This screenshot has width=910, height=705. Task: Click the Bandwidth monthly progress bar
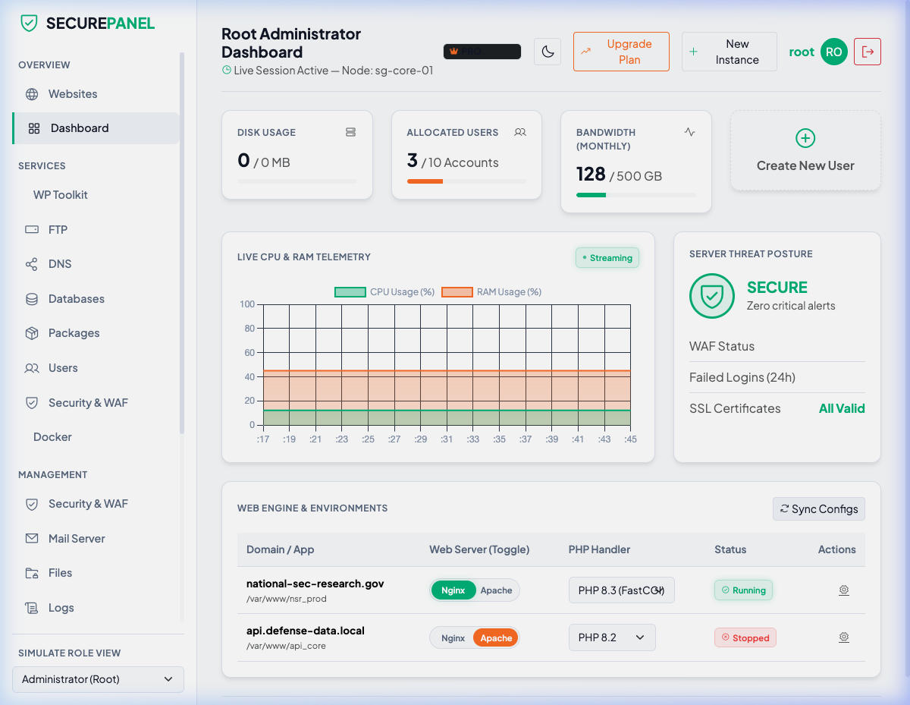(x=636, y=195)
